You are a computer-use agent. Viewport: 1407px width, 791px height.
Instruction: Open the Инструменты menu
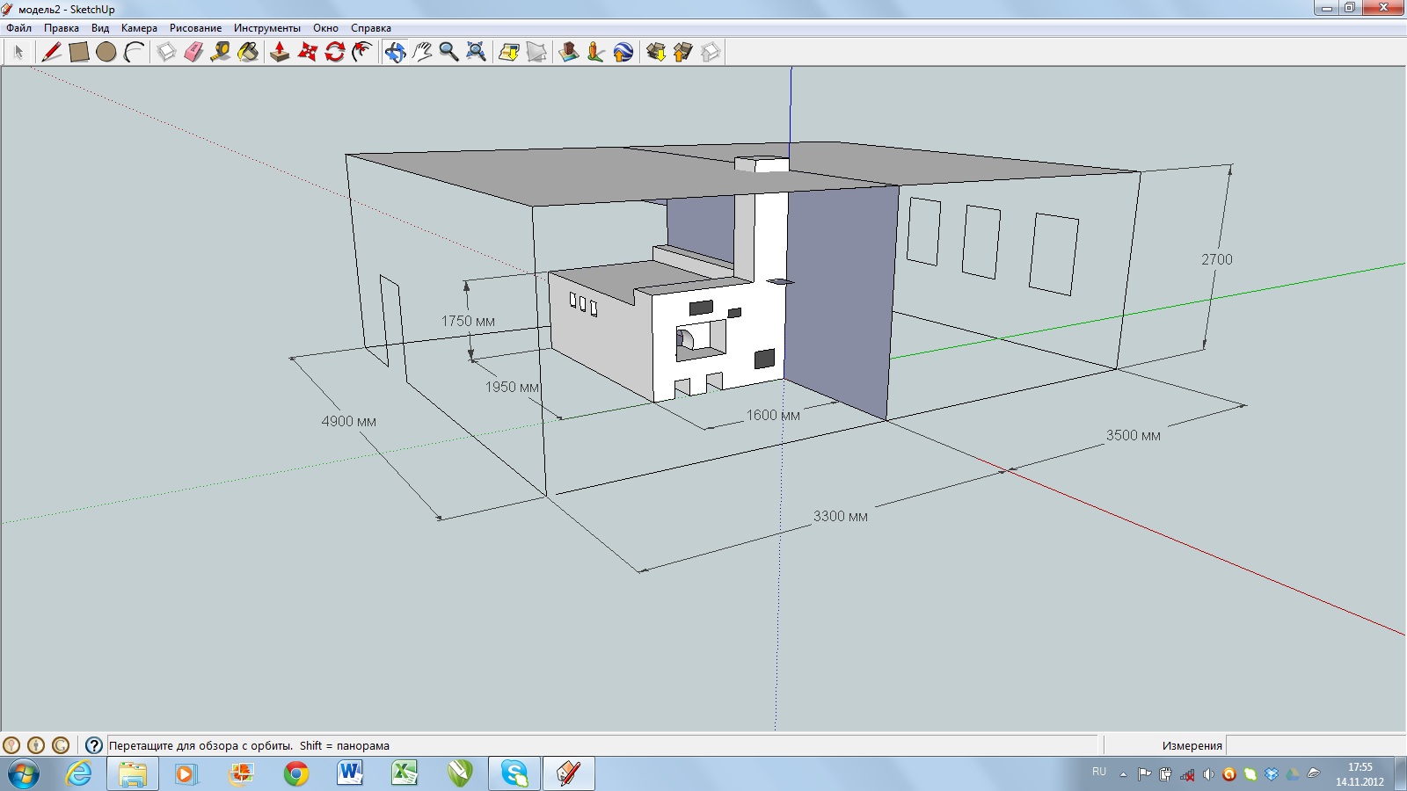click(x=266, y=28)
